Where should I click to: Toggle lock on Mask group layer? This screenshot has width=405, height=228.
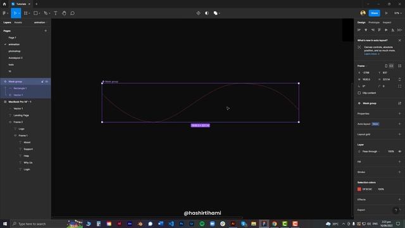click(x=42, y=82)
